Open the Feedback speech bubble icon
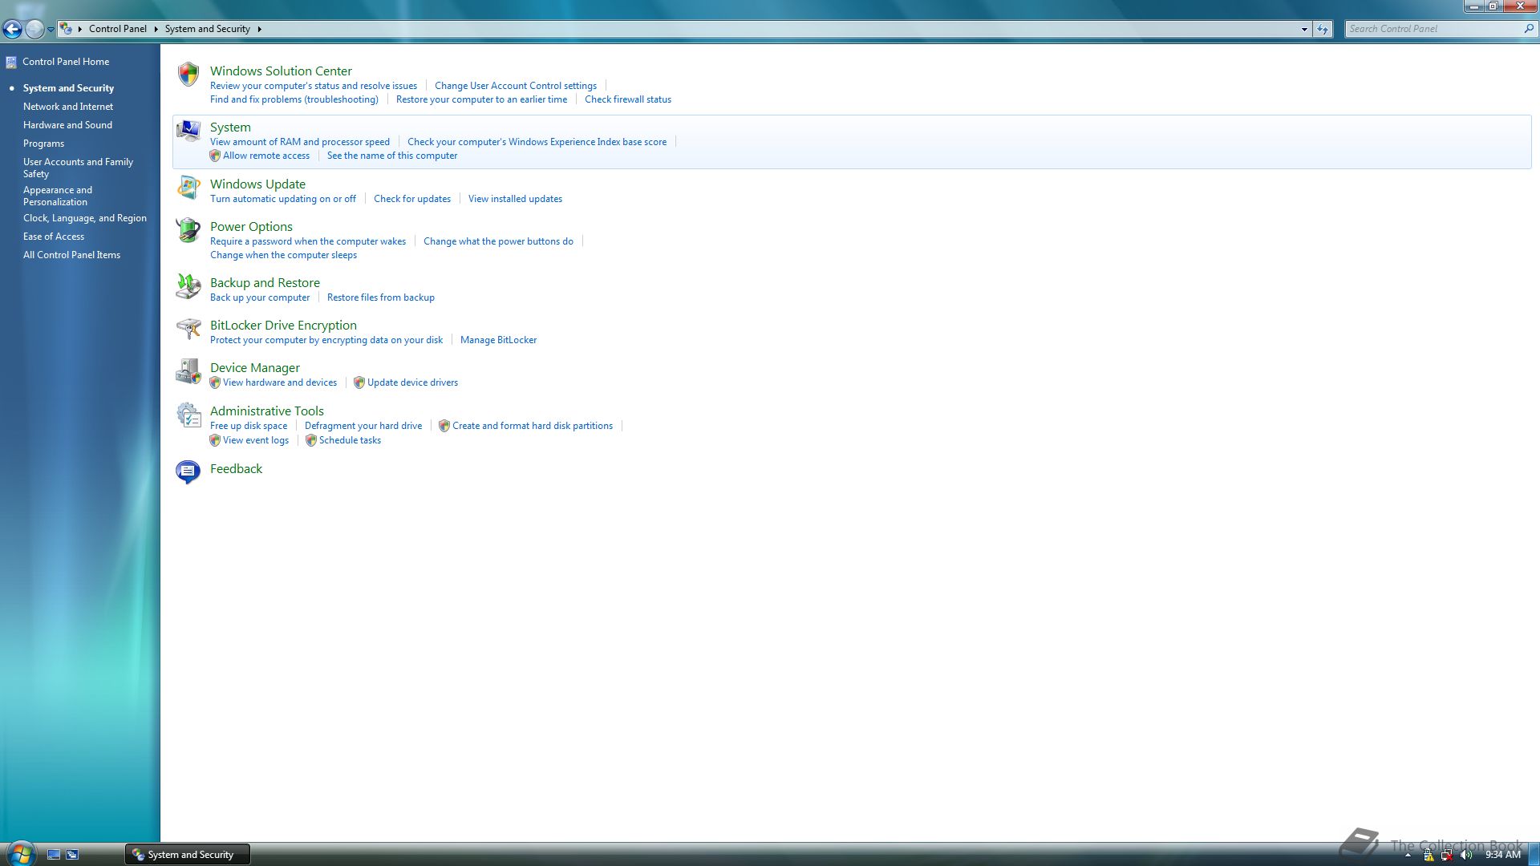 [188, 471]
